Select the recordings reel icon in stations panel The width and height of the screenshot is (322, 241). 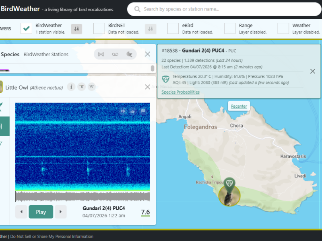coord(116,54)
